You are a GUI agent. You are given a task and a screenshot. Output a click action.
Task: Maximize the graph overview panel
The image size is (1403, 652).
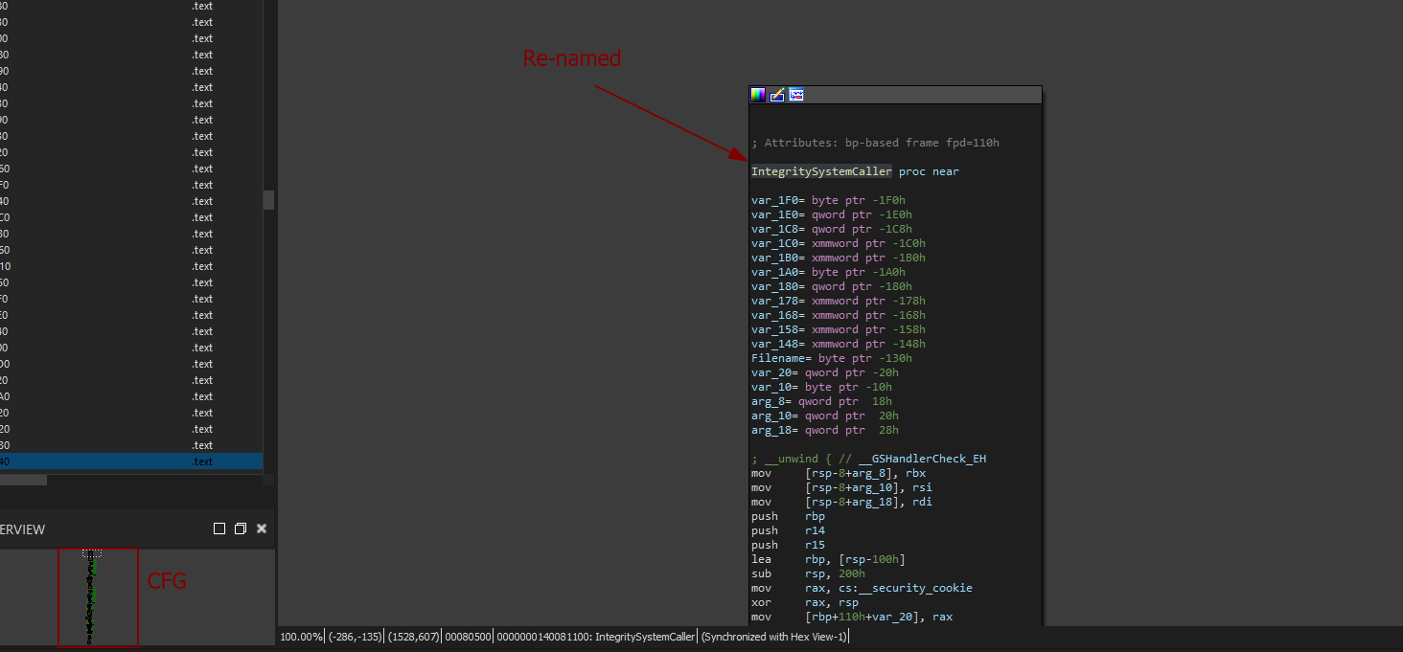tap(219, 528)
